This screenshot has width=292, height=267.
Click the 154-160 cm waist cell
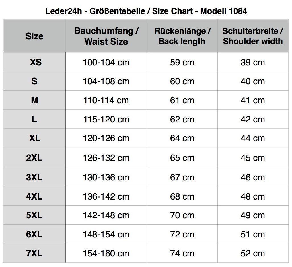pos(106,253)
